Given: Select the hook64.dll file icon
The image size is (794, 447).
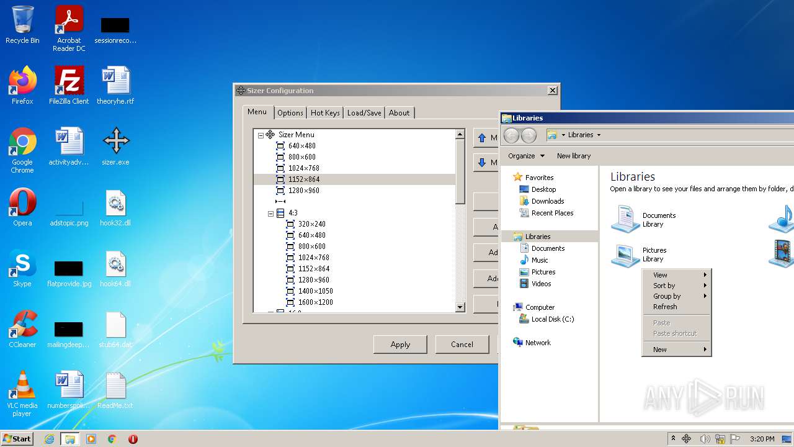Looking at the screenshot, I should tap(115, 268).
